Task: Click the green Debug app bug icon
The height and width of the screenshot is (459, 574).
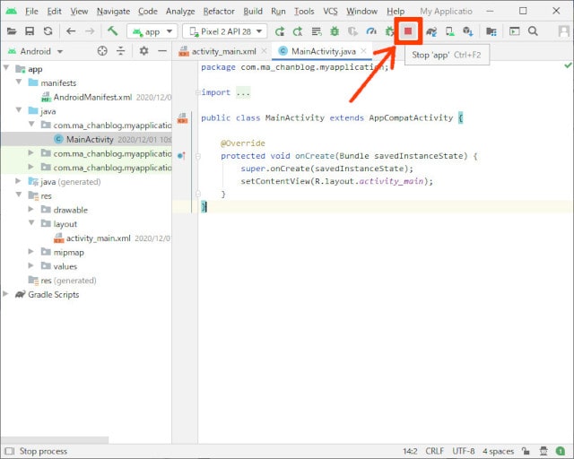Action: click(x=335, y=31)
